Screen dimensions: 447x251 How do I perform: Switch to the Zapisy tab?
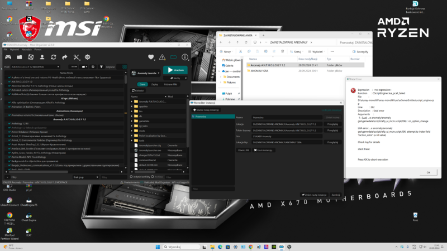coord(154,84)
